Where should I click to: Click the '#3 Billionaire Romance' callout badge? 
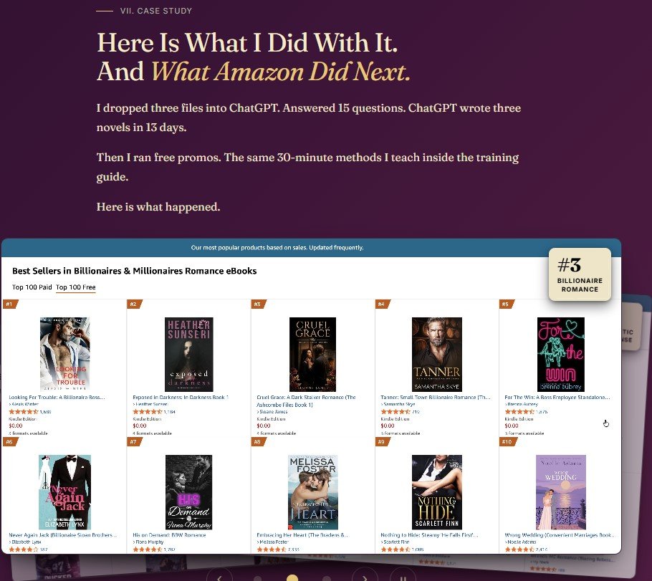pyautogui.click(x=580, y=274)
